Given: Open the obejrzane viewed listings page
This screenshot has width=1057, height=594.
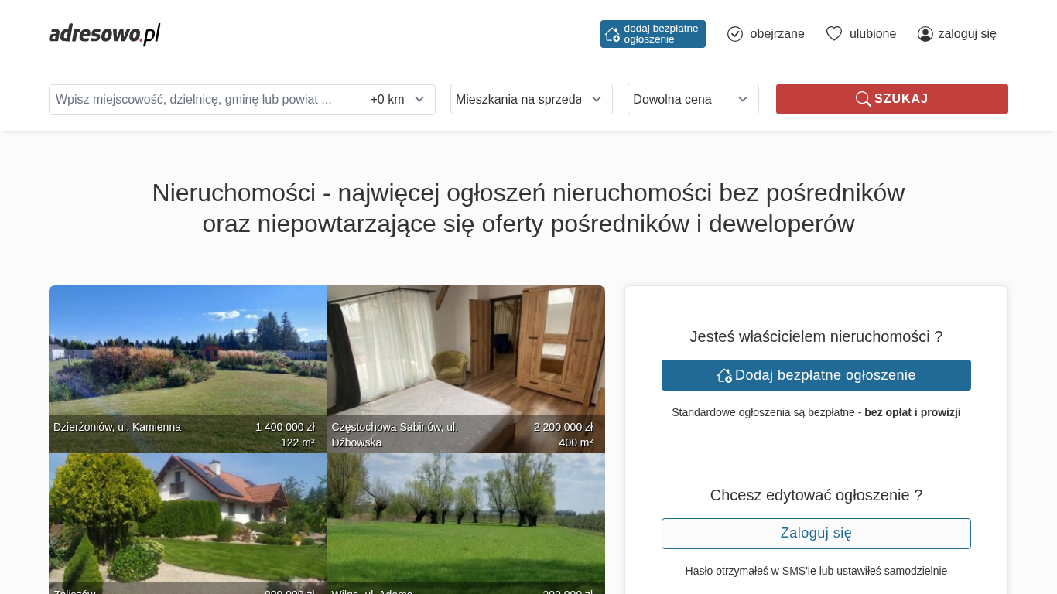Looking at the screenshot, I should [776, 34].
